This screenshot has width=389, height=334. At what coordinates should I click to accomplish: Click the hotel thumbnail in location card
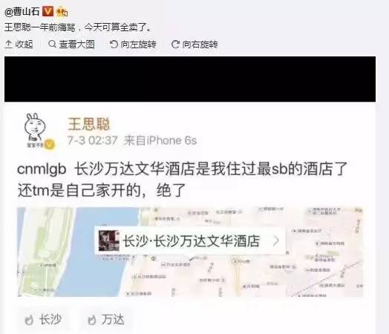(108, 240)
